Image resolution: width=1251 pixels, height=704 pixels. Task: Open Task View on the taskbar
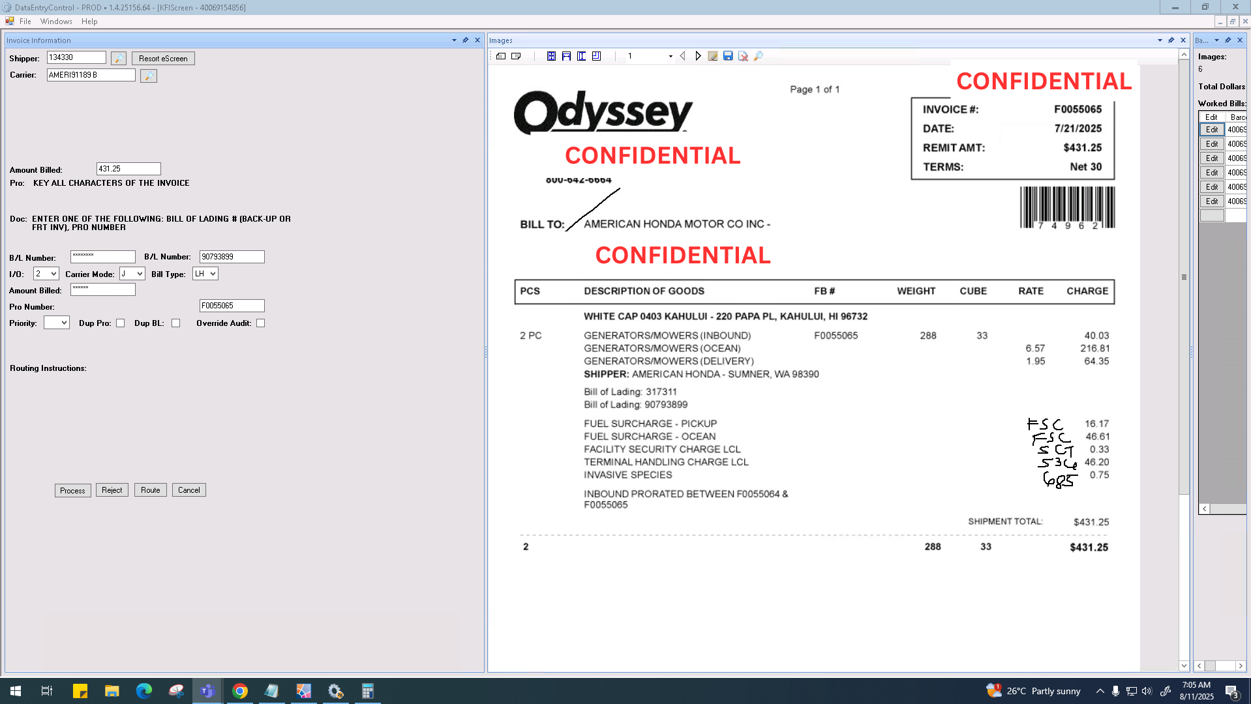pos(47,691)
